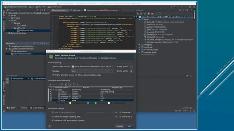
Task: Toggle Prefer primitive types checkbox
Action: 53,75
